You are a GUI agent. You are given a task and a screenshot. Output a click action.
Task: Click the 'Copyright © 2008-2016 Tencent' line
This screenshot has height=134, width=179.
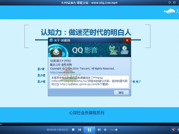tap(82, 68)
